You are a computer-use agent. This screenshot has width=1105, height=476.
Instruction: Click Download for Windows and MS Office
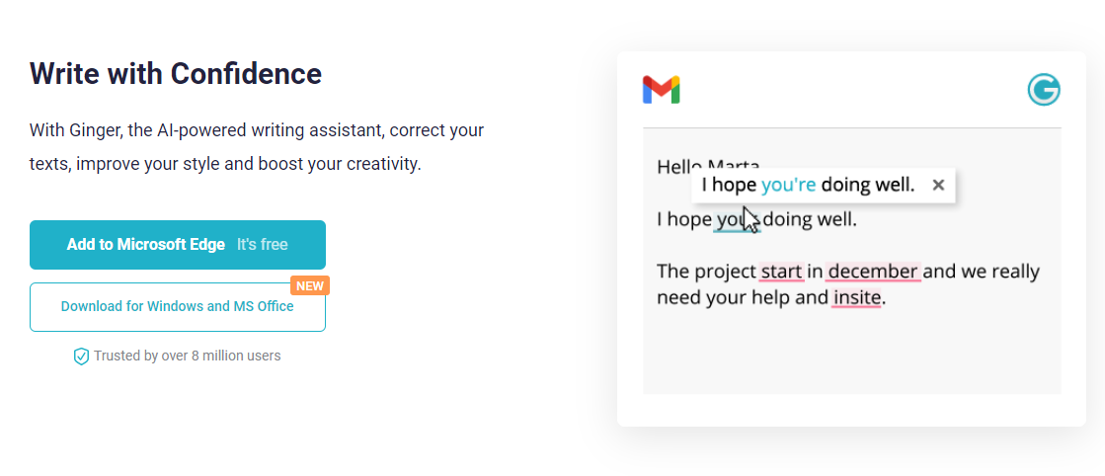click(x=178, y=307)
